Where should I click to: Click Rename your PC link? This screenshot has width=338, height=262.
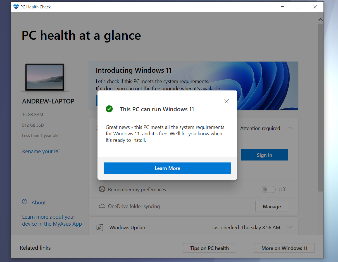pos(41,151)
